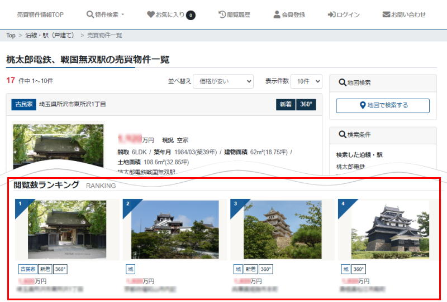The image size is (447, 302).
Task: Click the 地図検索 magnifier icon
Action: coord(342,82)
